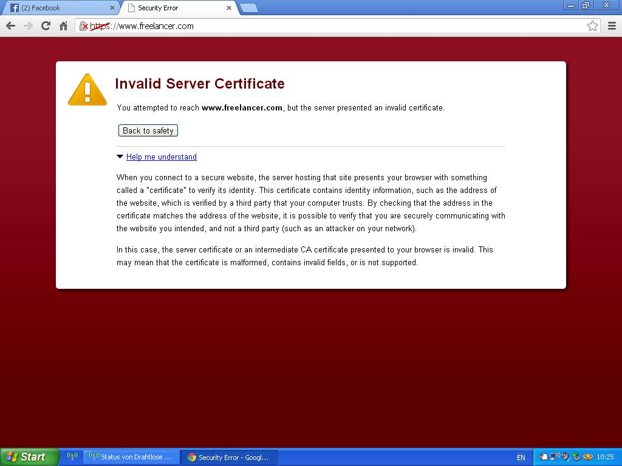Collapse the Help me understand triangle
The width and height of the screenshot is (622, 466).
120,157
